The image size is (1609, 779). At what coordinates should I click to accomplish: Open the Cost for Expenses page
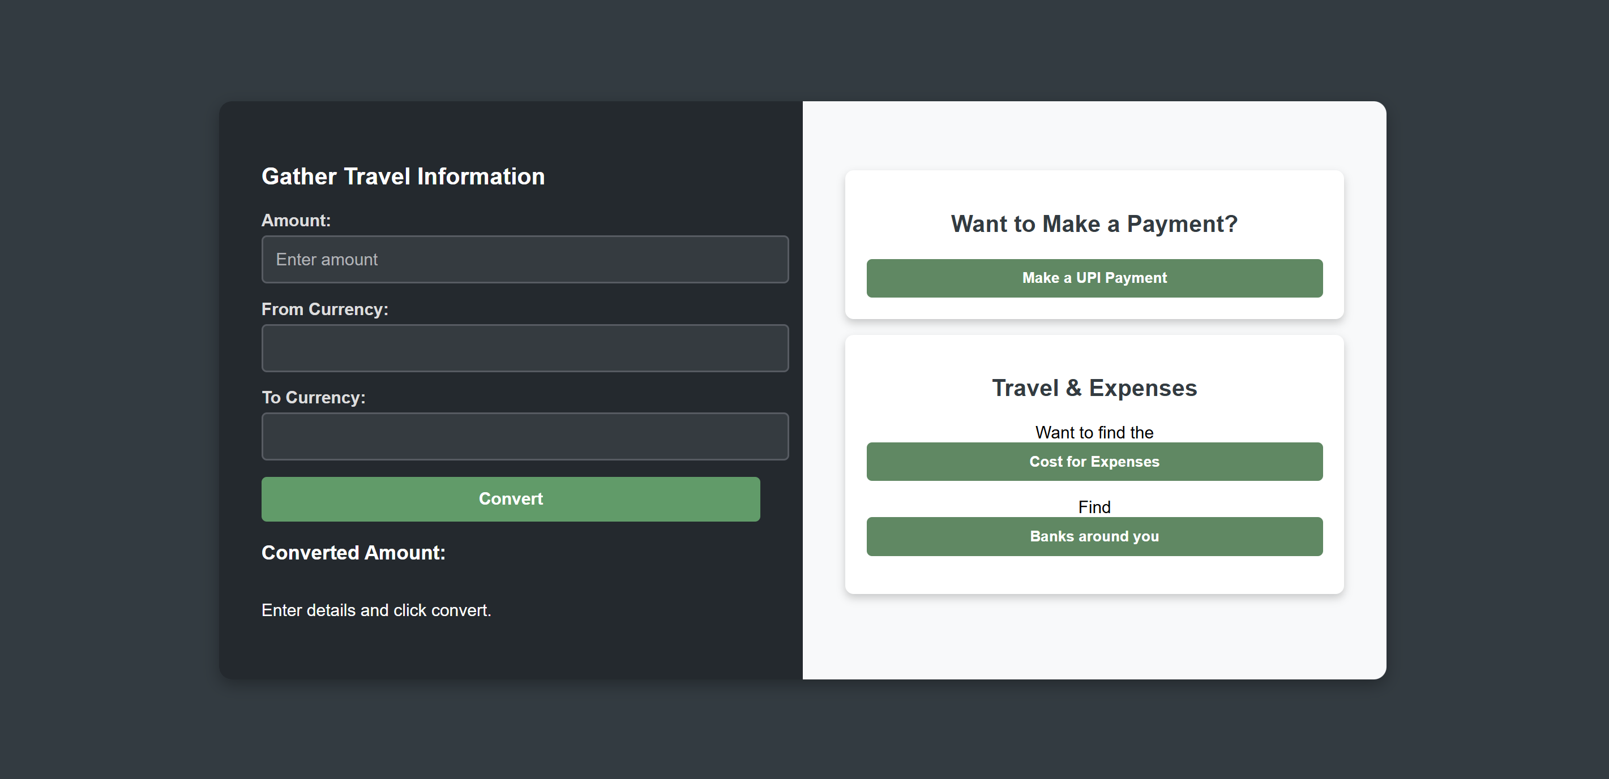tap(1094, 461)
